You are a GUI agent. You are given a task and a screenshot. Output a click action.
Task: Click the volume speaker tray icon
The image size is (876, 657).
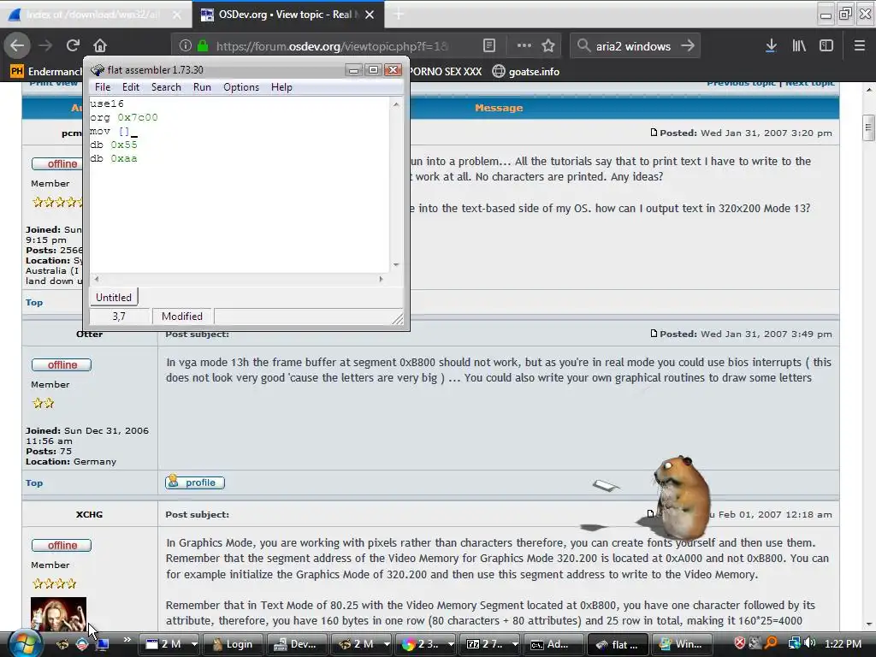(x=810, y=643)
